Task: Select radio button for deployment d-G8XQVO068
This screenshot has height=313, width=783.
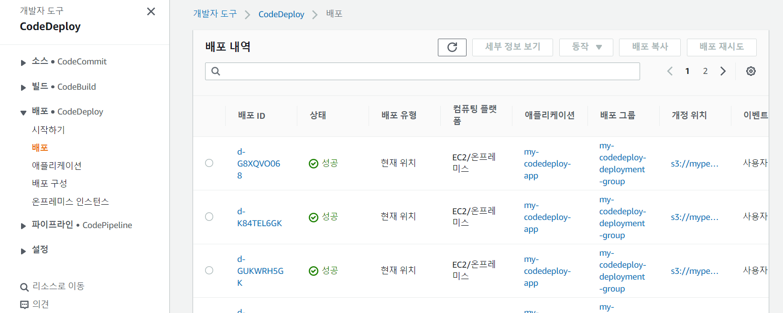Action: point(209,163)
